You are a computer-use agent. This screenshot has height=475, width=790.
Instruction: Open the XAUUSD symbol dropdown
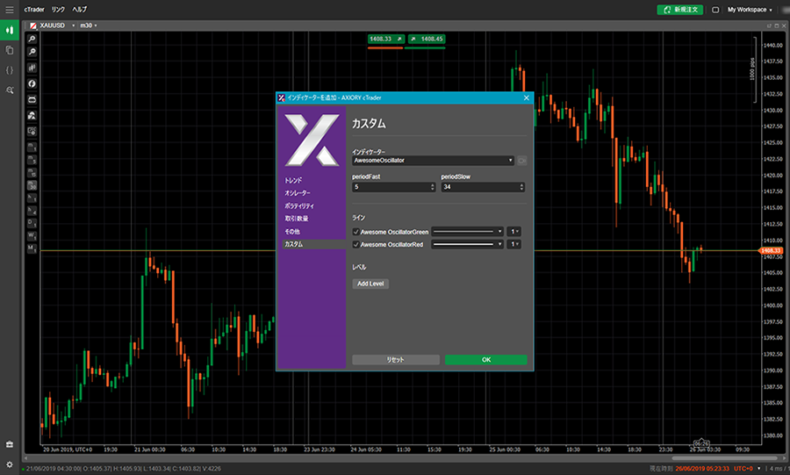click(x=72, y=25)
